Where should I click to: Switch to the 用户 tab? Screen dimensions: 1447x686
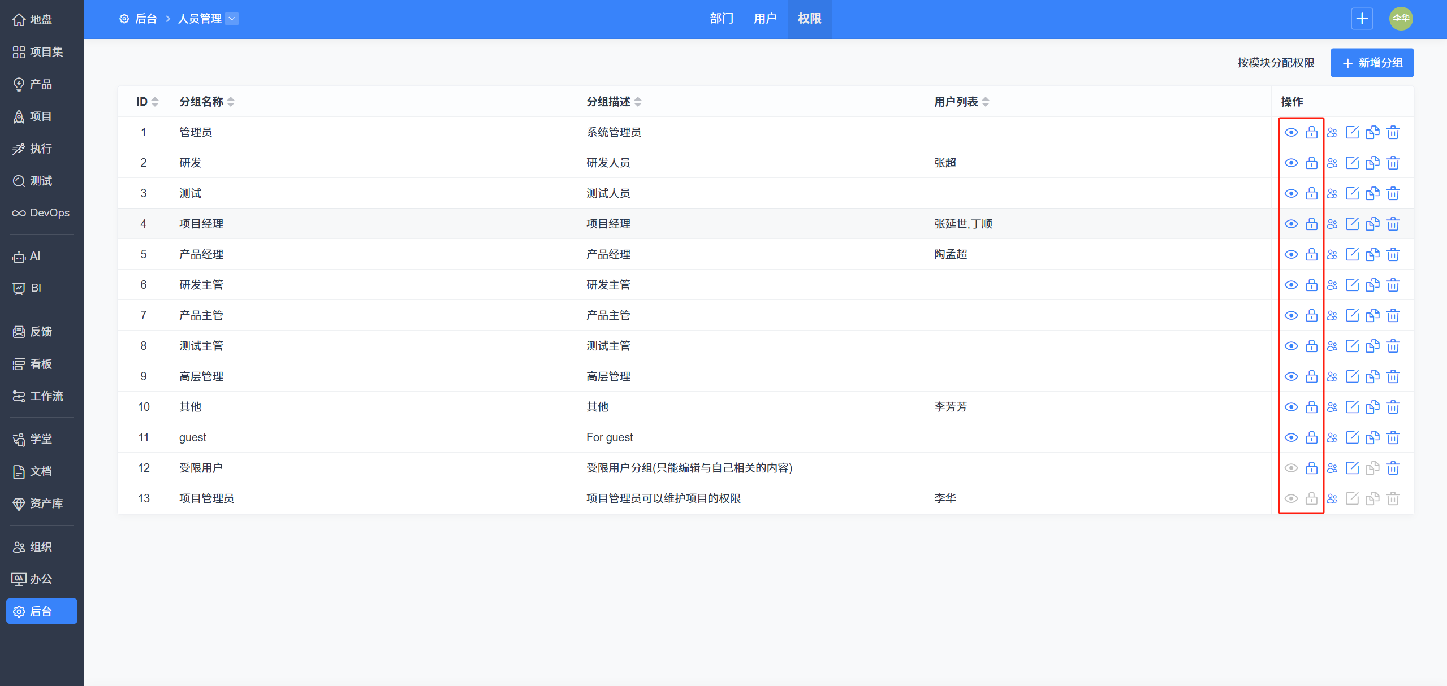click(765, 19)
